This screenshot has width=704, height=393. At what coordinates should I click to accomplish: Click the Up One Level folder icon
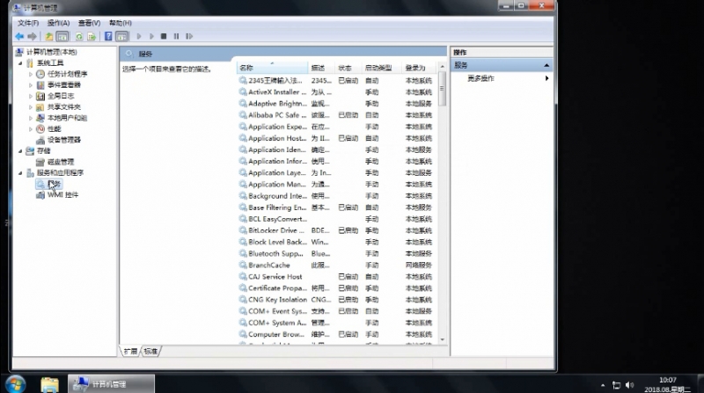48,36
